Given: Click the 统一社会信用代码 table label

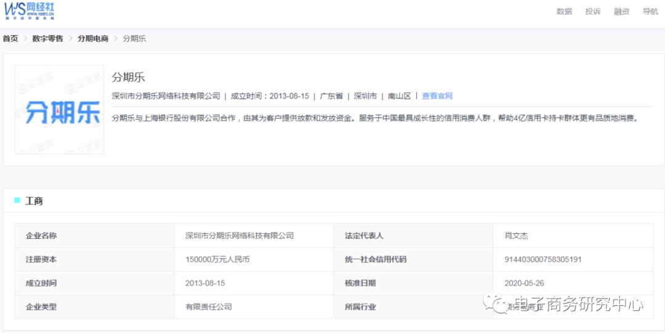Looking at the screenshot, I should (376, 259).
